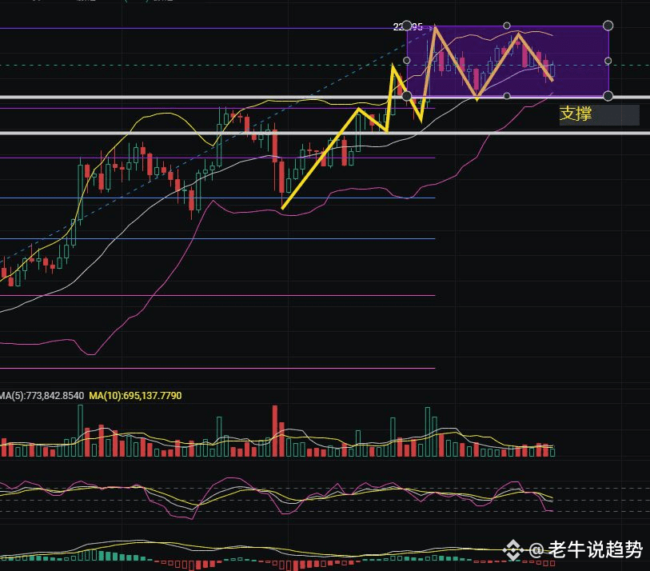Click the MA(10) volume average label
The height and width of the screenshot is (571, 650).
point(135,396)
